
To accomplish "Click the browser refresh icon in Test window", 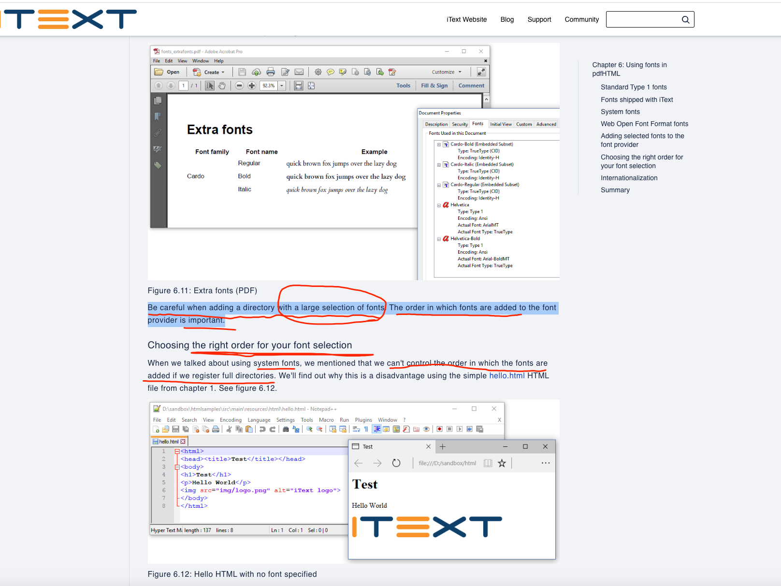I will 396,463.
